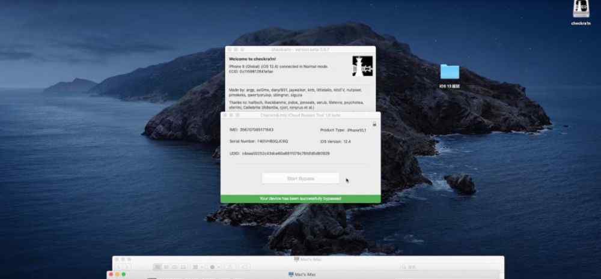Image resolution: width=601 pixels, height=279 pixels.
Task: Click the checkra1n window title bar
Action: pyautogui.click(x=300, y=50)
